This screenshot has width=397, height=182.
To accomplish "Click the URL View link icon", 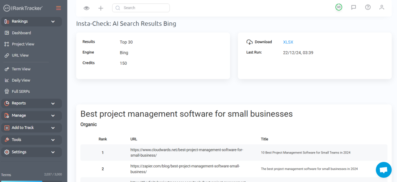I will [x=7, y=55].
